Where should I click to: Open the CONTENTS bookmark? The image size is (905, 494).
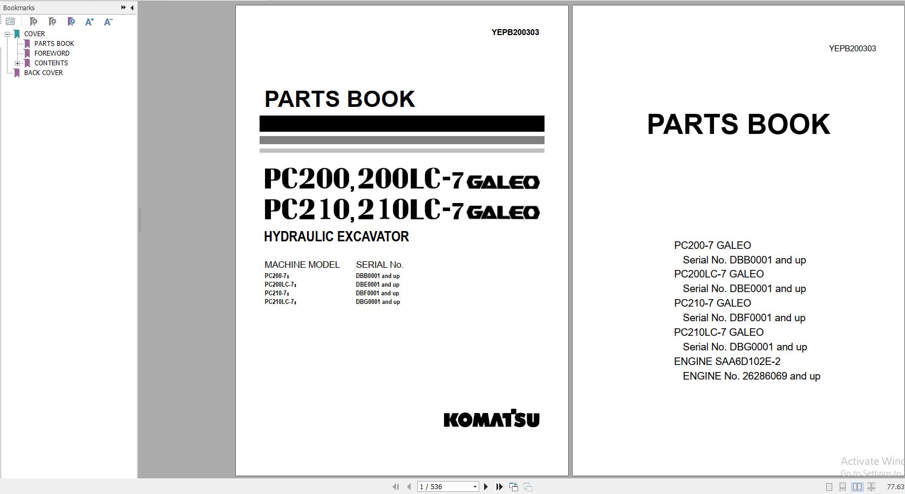[x=51, y=63]
